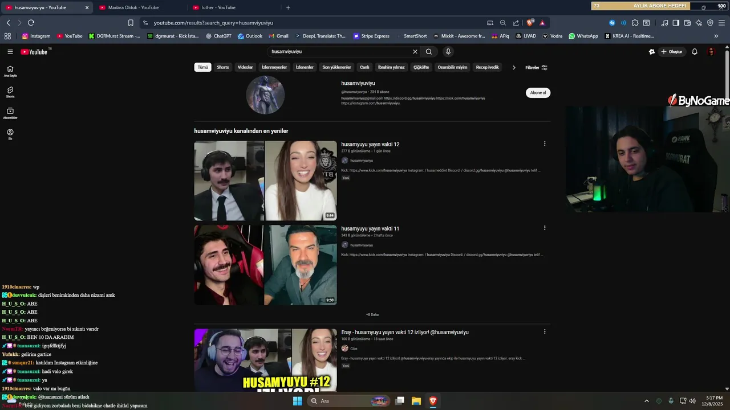Click the zoom magnifier icon in address bar
This screenshot has width=730, height=410.
pyautogui.click(x=503, y=23)
